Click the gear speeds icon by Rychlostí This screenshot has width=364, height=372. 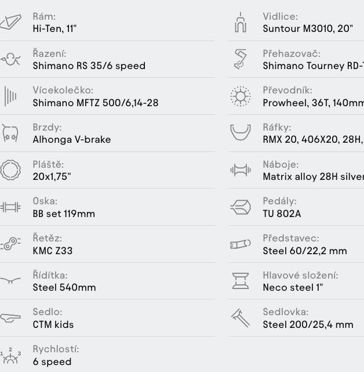[x=10, y=355]
